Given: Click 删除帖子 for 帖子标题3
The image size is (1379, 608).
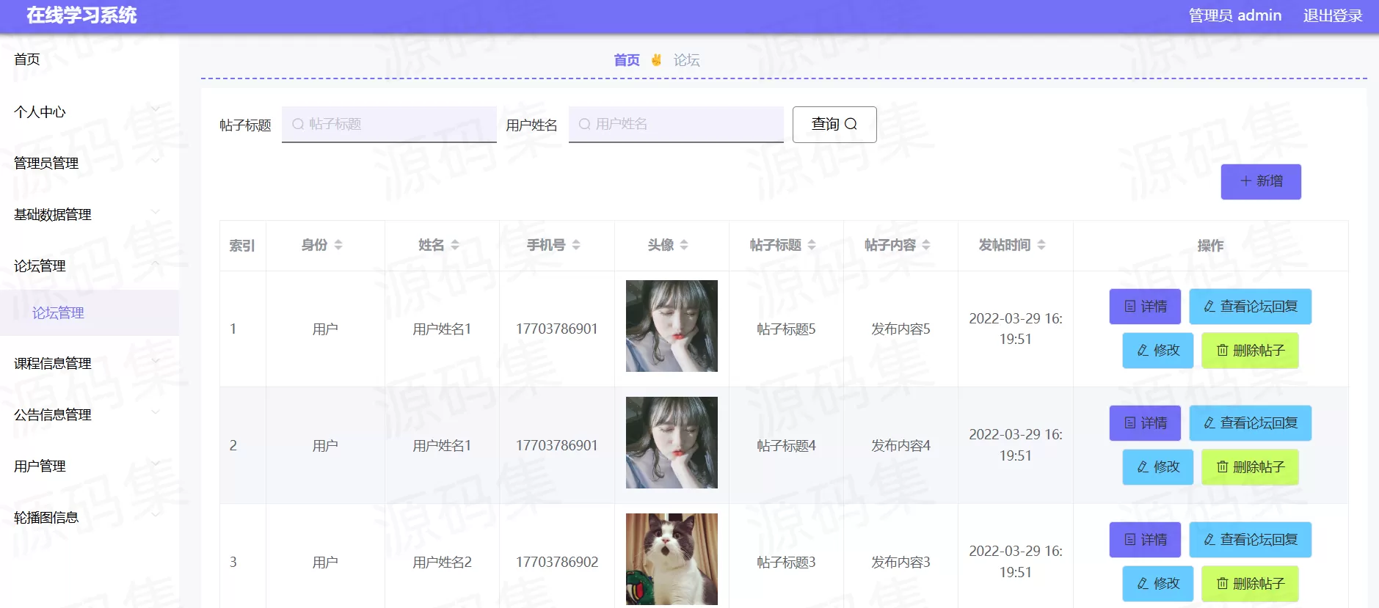Looking at the screenshot, I should click(x=1250, y=584).
